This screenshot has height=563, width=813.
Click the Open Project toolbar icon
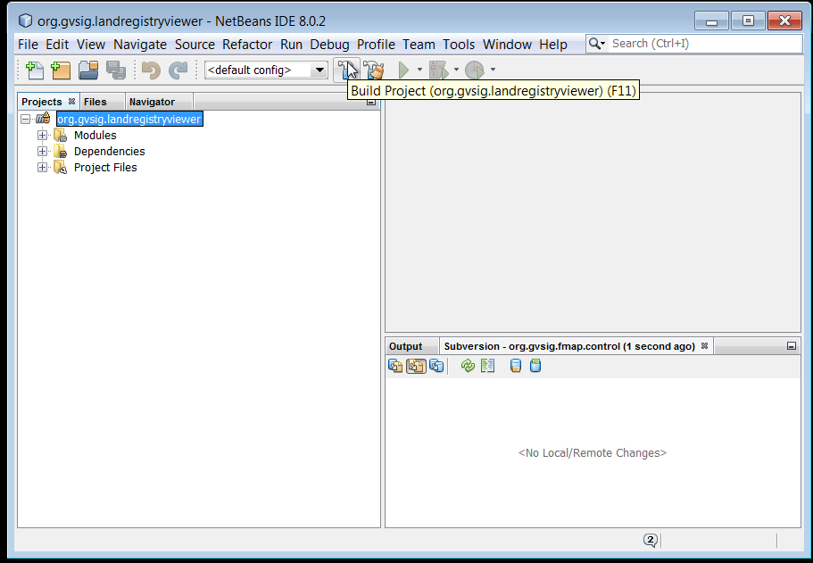point(87,70)
